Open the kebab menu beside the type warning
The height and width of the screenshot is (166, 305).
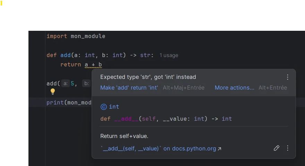coord(287,77)
